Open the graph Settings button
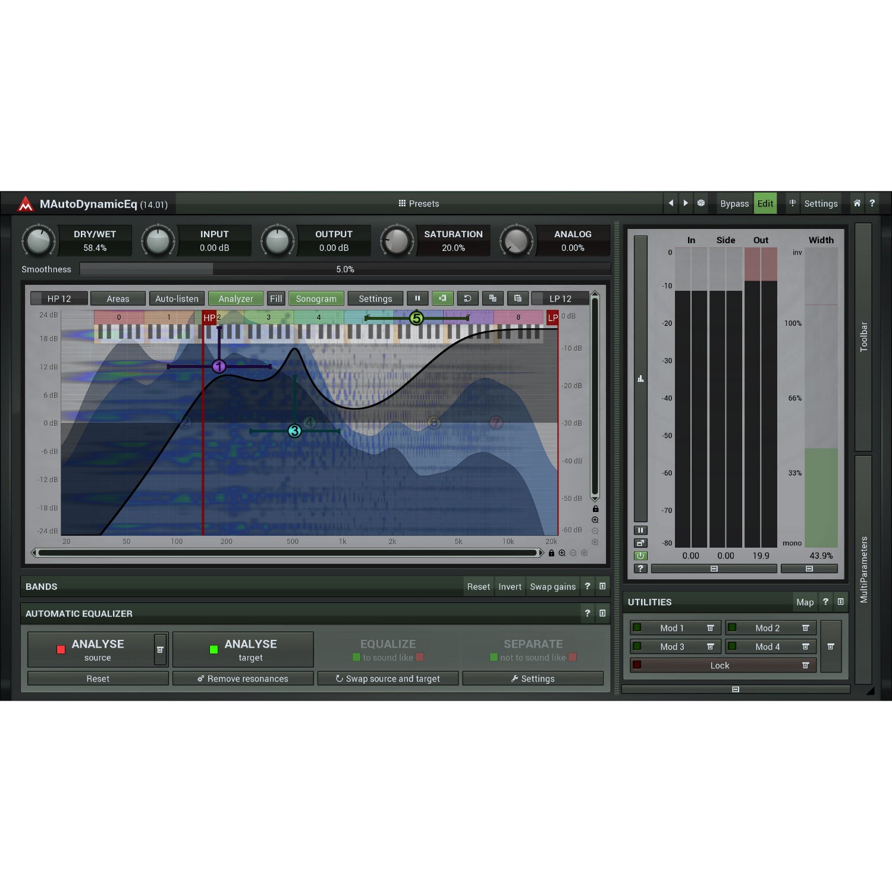Screen dimensions: 892x892 tap(375, 299)
